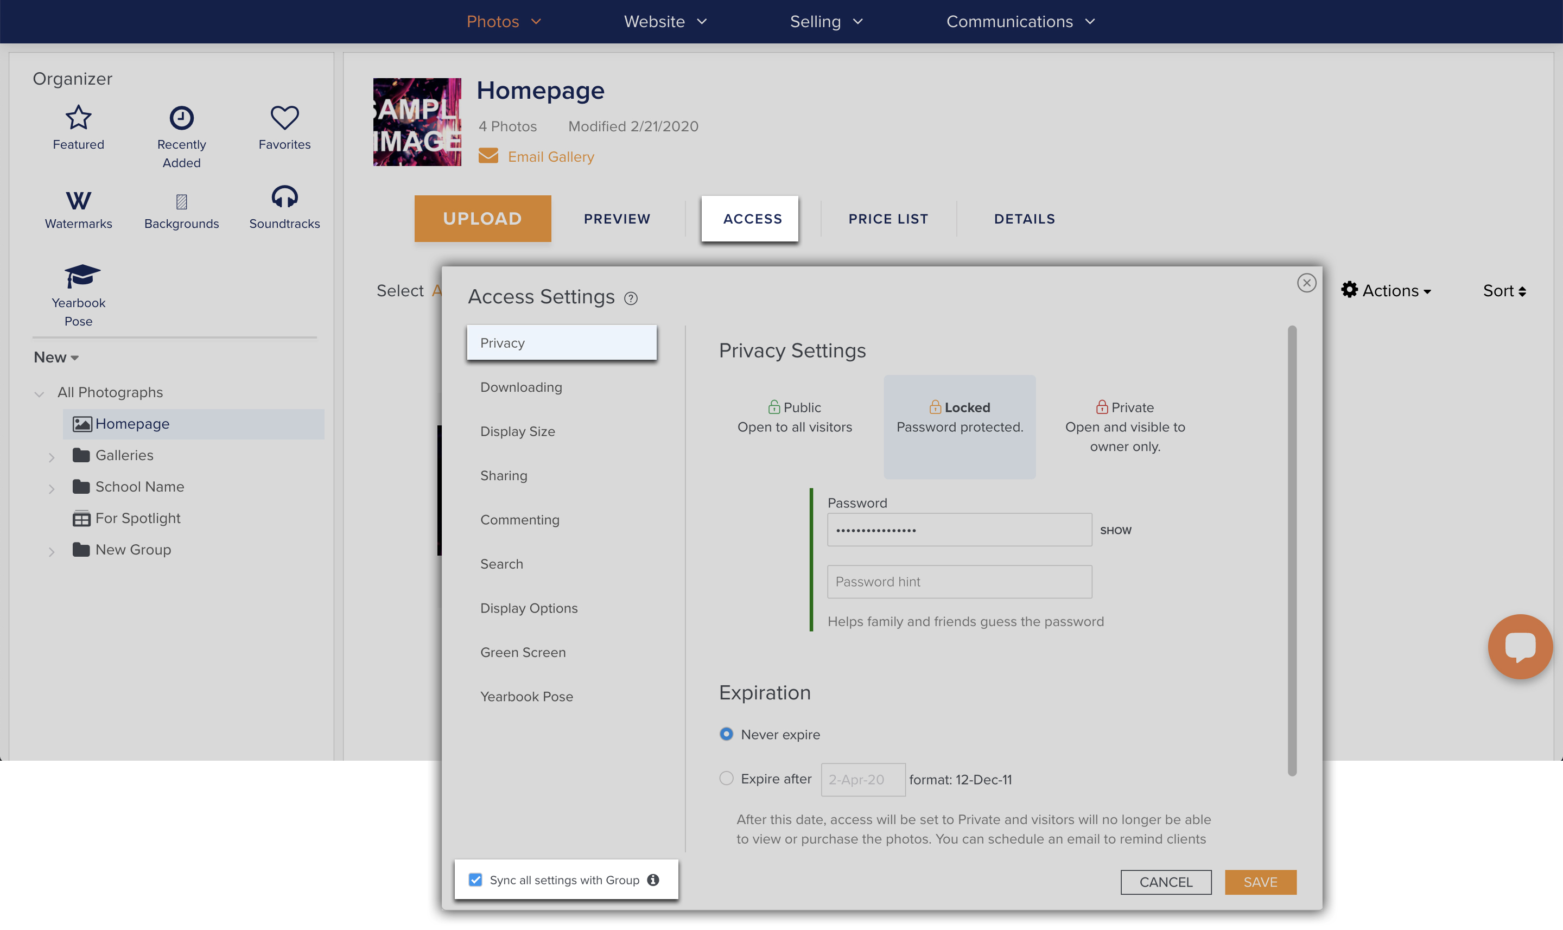Image resolution: width=1563 pixels, height=930 pixels.
Task: Click the Email Gallery envelope icon
Action: pyautogui.click(x=488, y=155)
